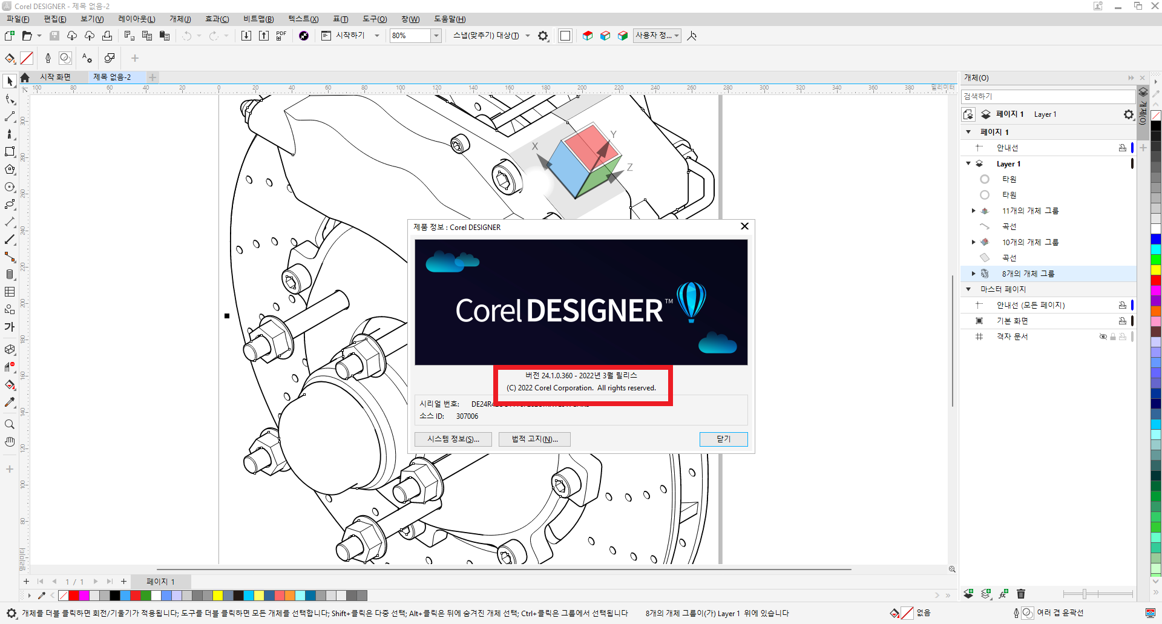
Task: Toggle printing for the 안내선 (모든 페이지) layer
Action: coord(1123,305)
